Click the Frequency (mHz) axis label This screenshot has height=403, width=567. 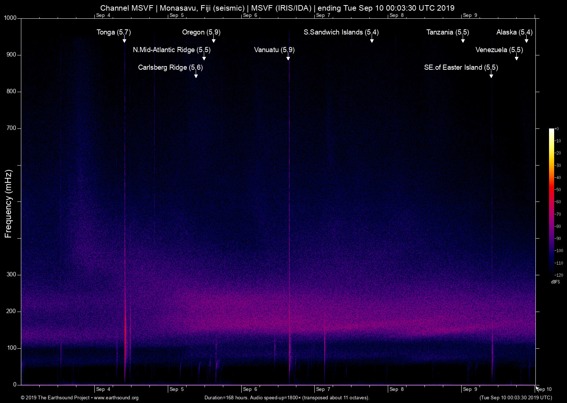tap(8, 204)
